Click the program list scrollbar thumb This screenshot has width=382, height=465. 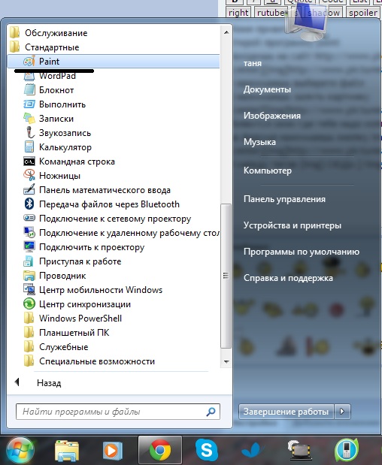pos(226,276)
